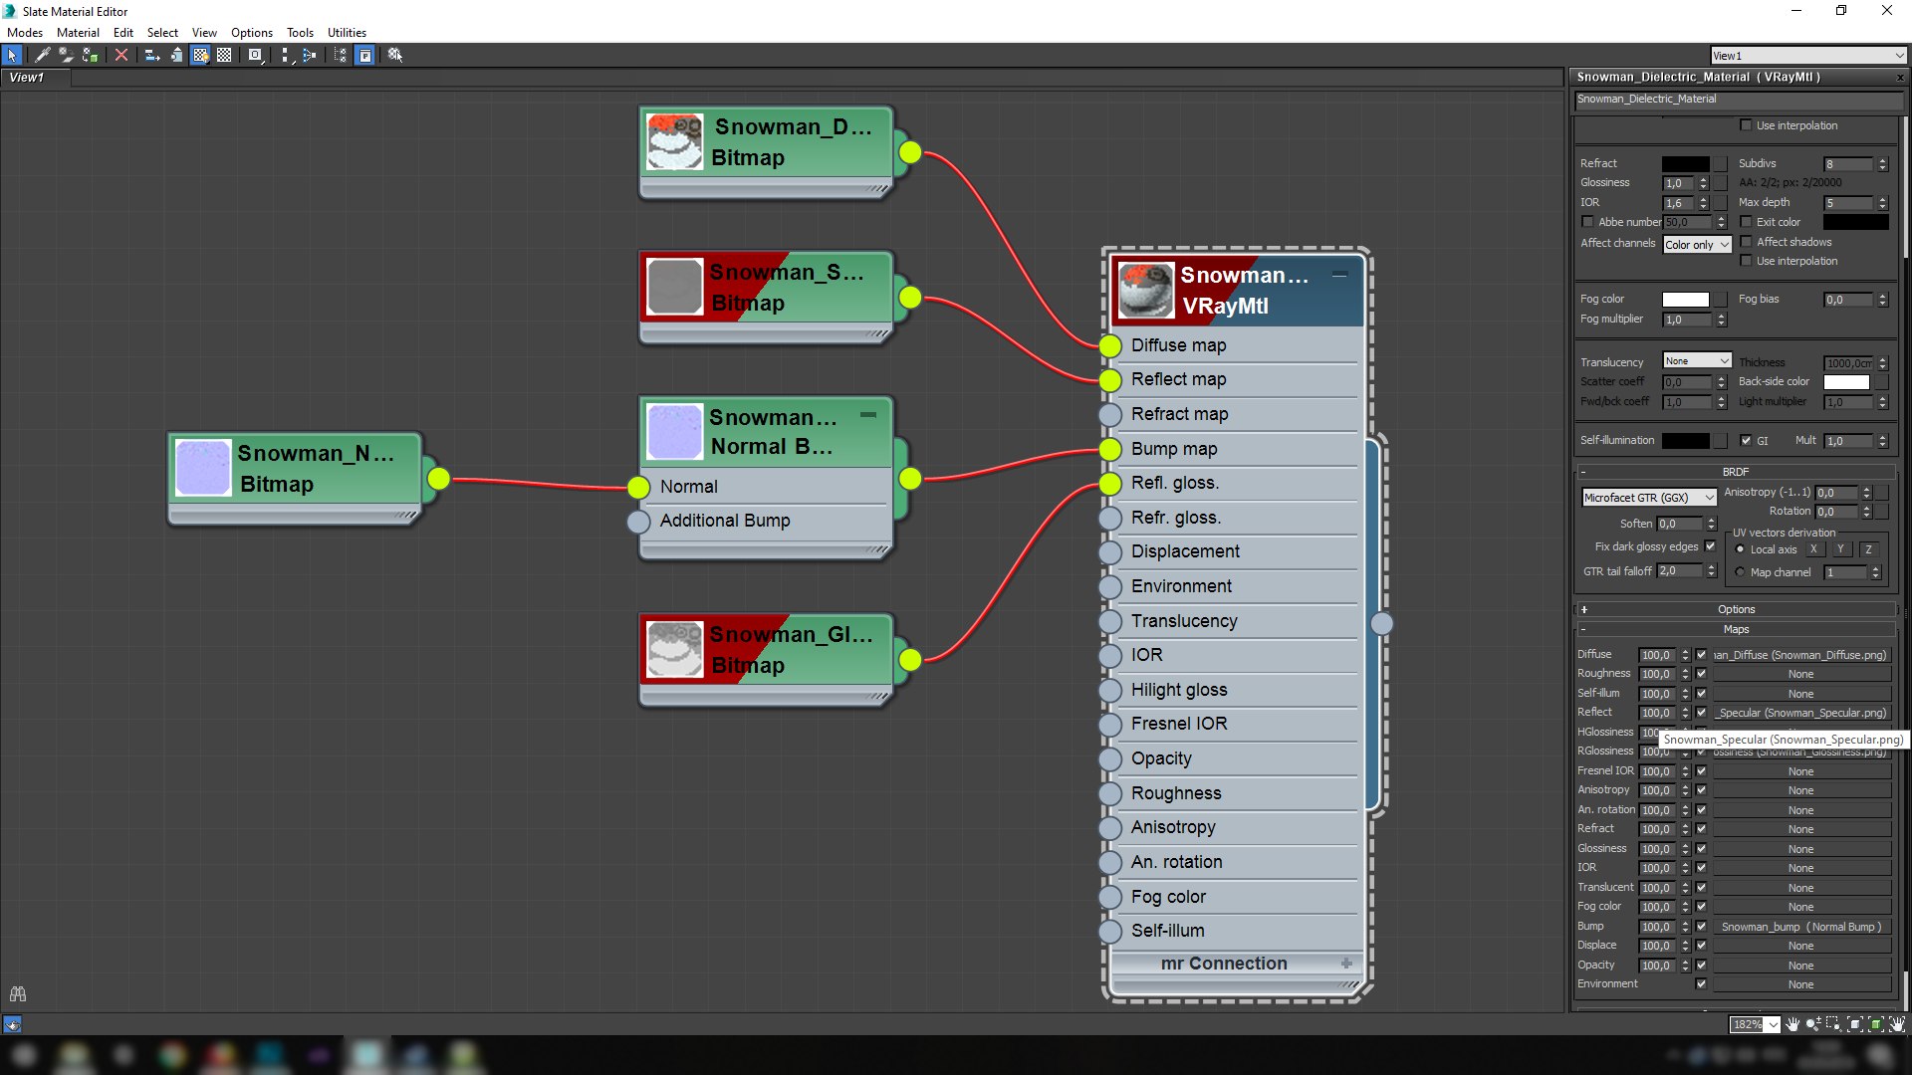Click Select by Material icon
This screenshot has height=1075, width=1912.
click(x=395, y=55)
